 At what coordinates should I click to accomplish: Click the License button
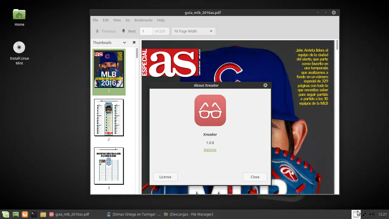[x=165, y=177]
